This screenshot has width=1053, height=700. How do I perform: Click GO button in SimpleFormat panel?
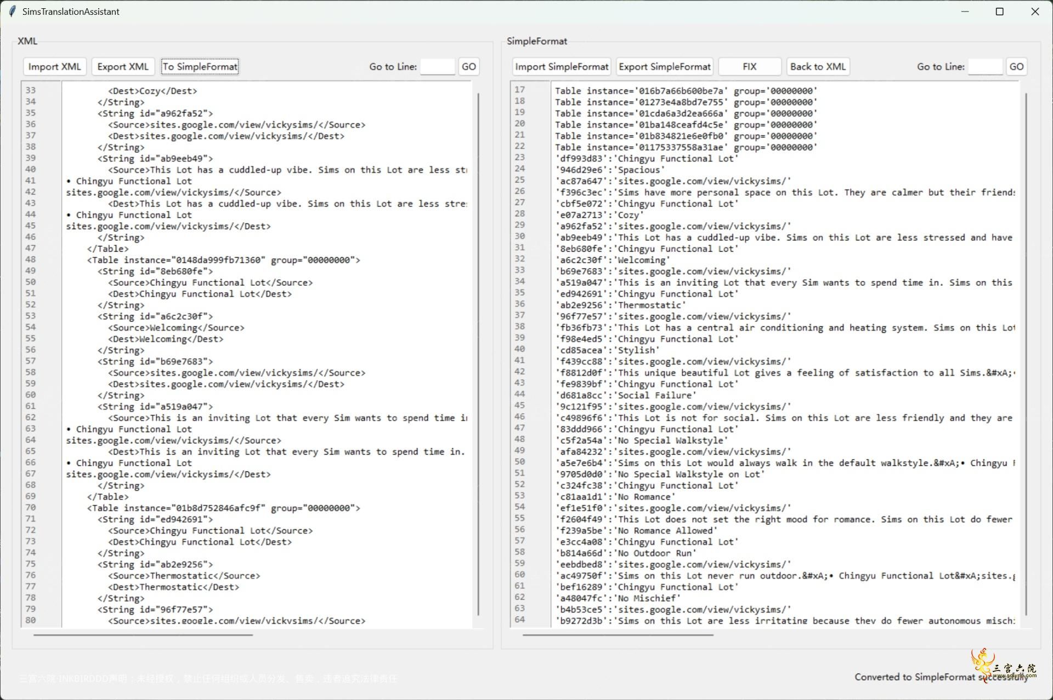click(1016, 66)
